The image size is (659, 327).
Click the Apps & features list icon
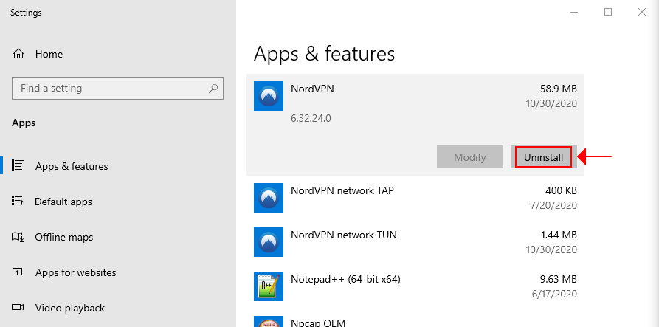[x=18, y=166]
